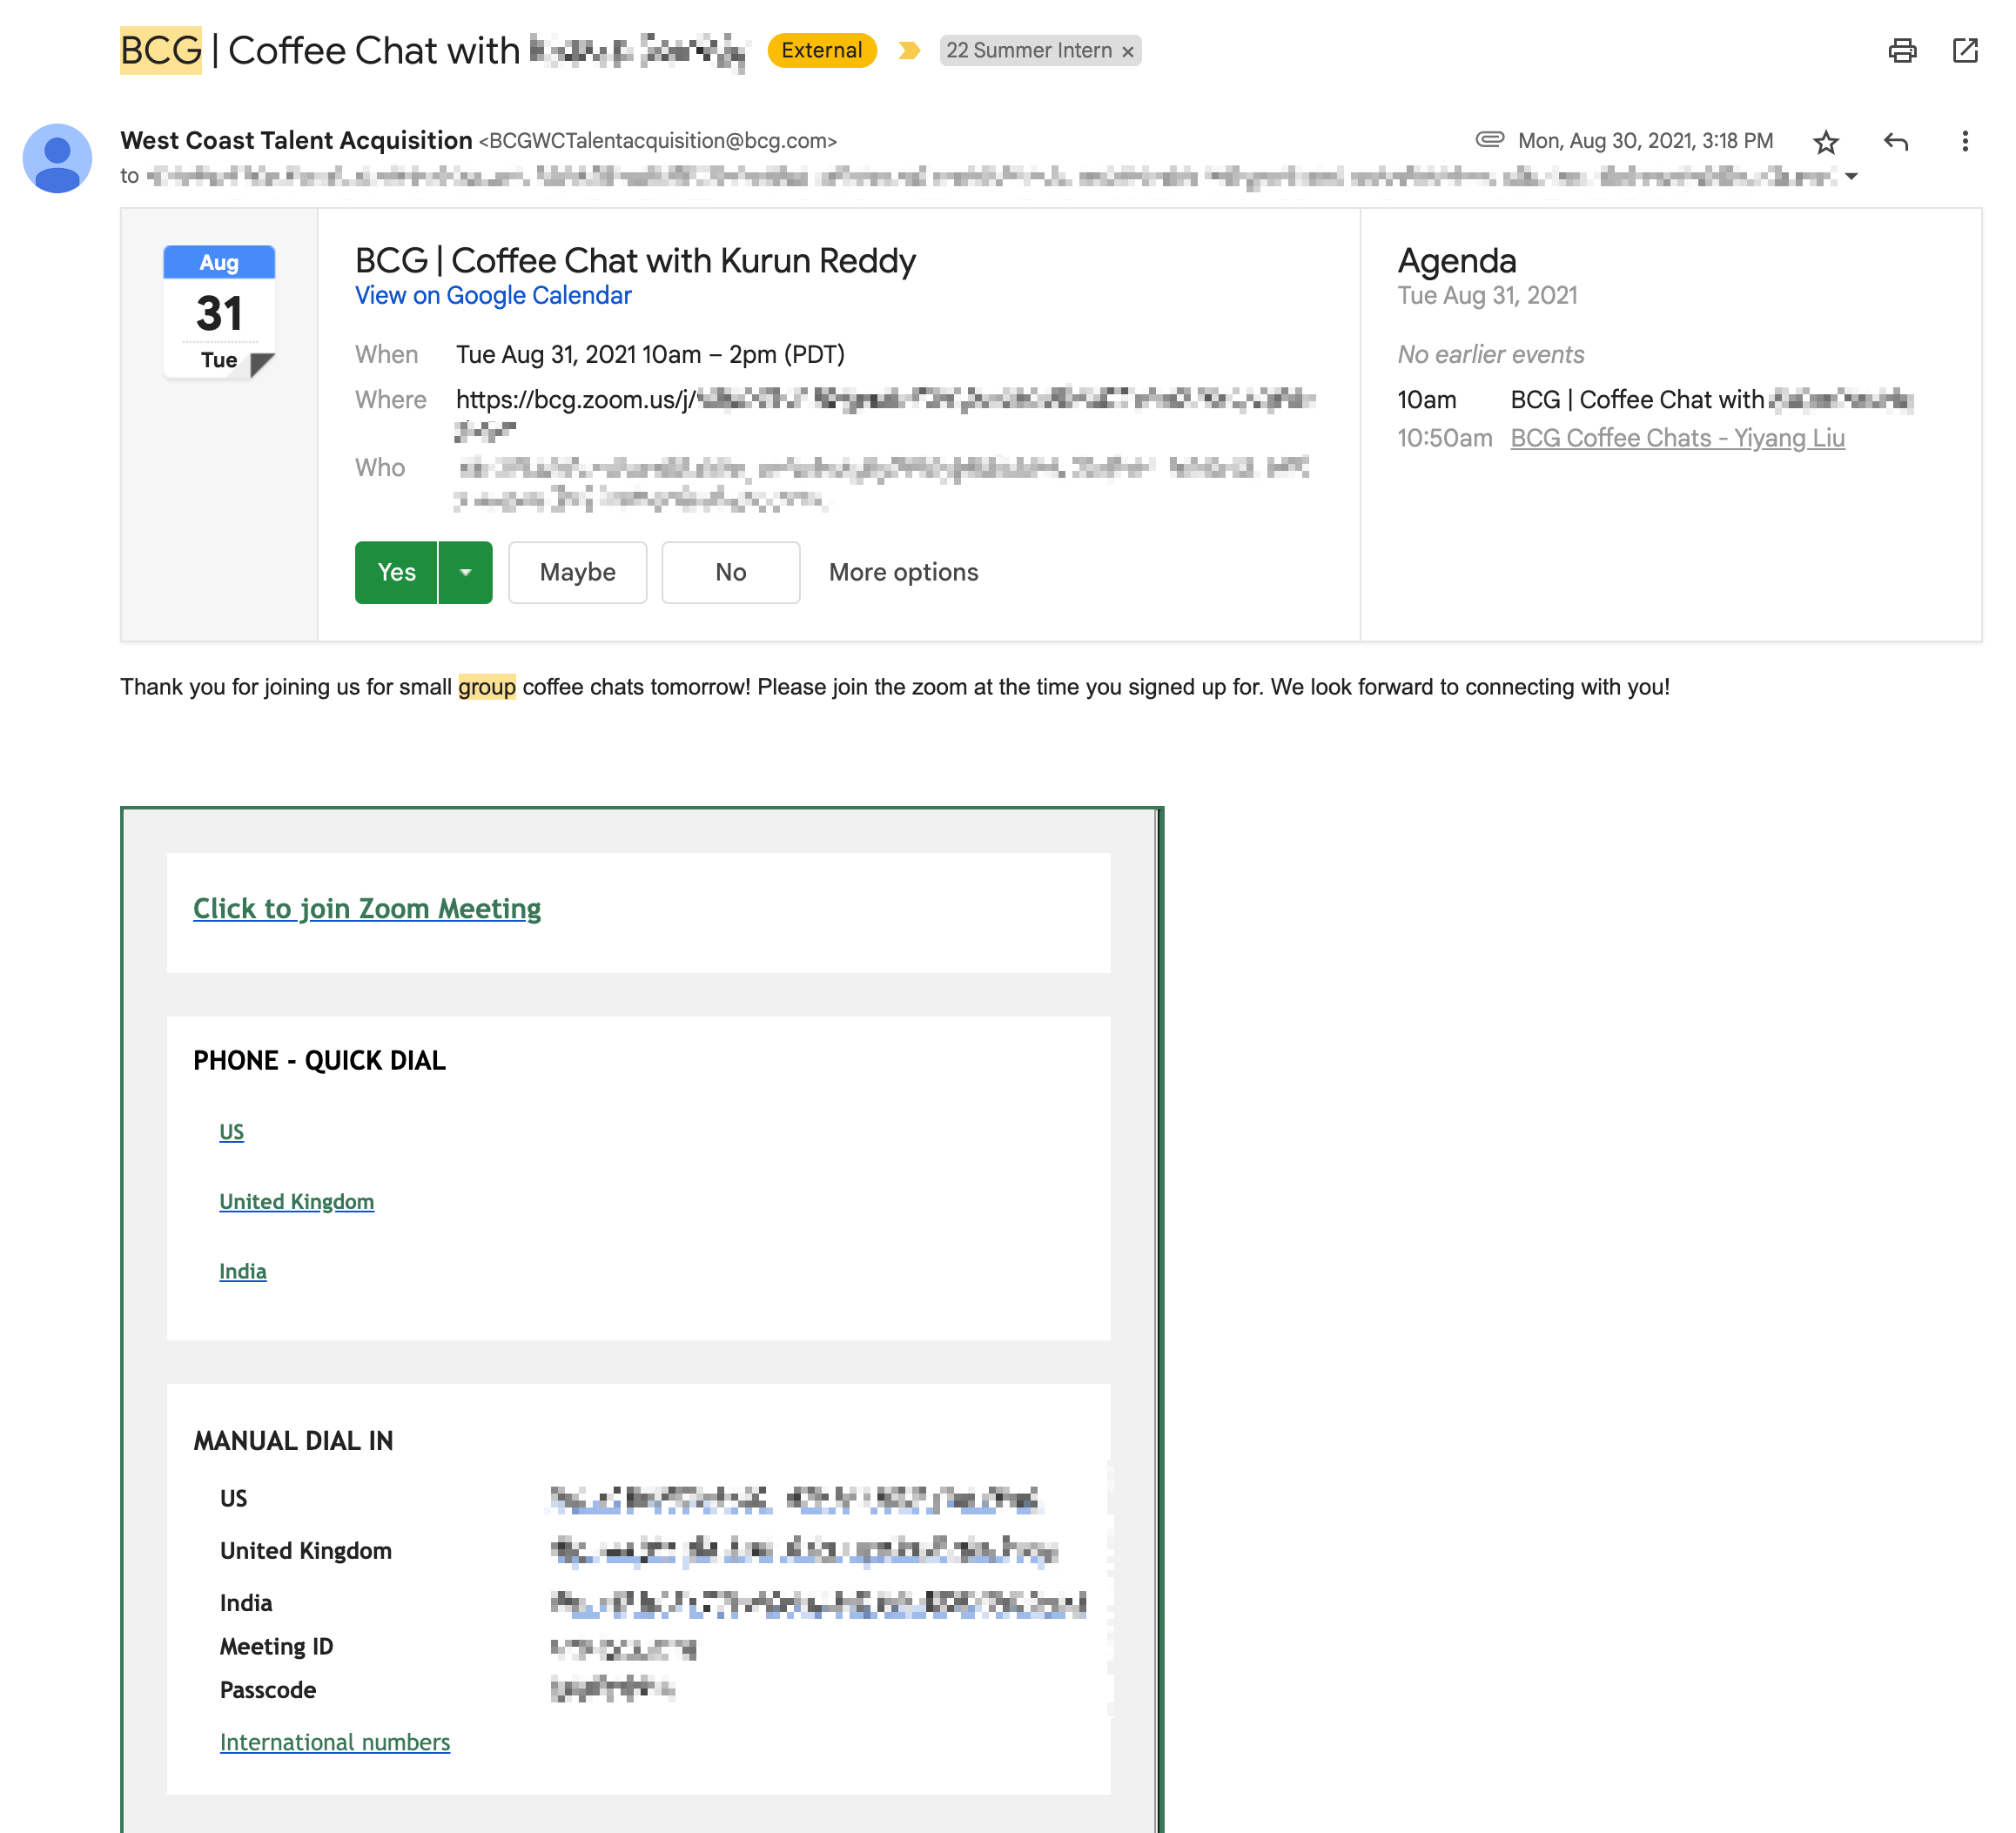Open View on Google Calendar link
Viewport: 2016px width, 1833px height.
[493, 296]
